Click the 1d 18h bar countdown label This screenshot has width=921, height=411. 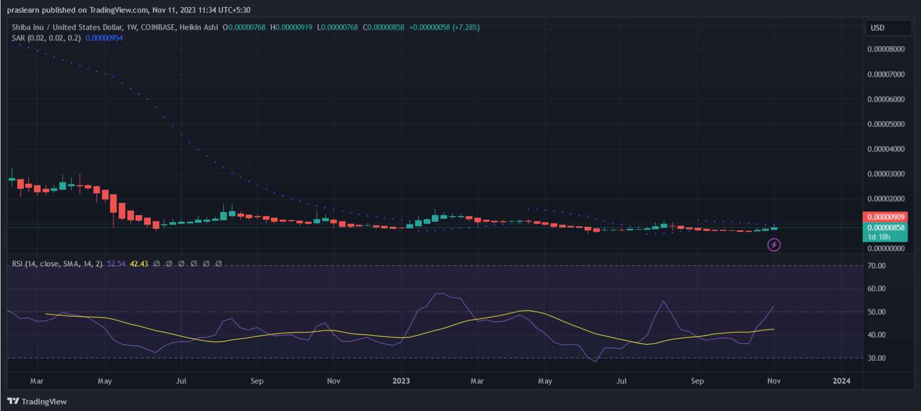coord(879,237)
